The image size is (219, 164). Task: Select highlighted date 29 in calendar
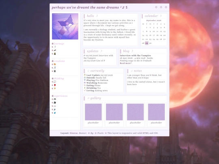pos(147,43)
